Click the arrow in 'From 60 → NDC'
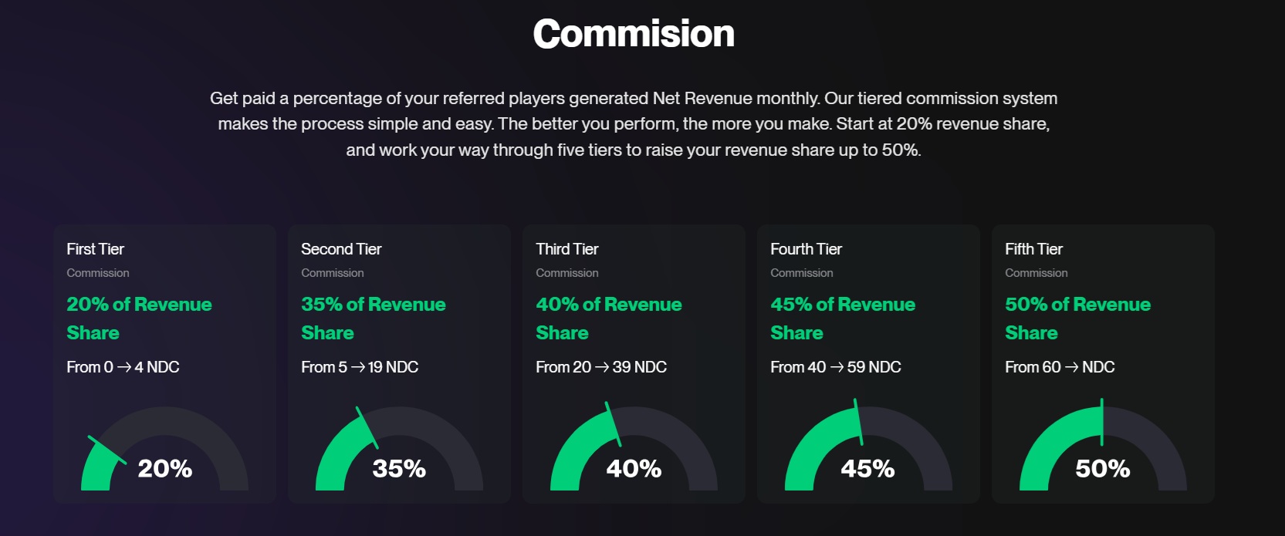This screenshot has height=536, width=1285. pos(1071,368)
